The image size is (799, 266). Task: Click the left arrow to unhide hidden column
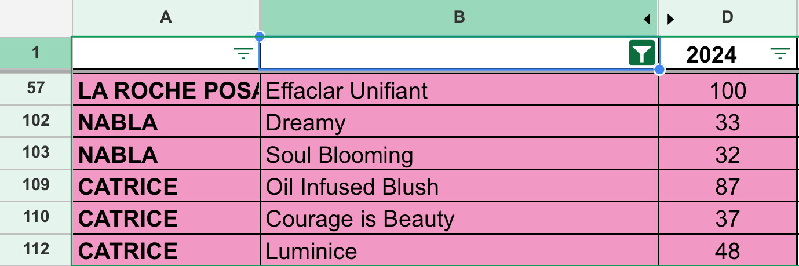pos(647,20)
